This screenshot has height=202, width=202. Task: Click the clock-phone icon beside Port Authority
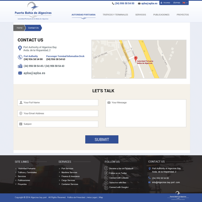point(20,57)
